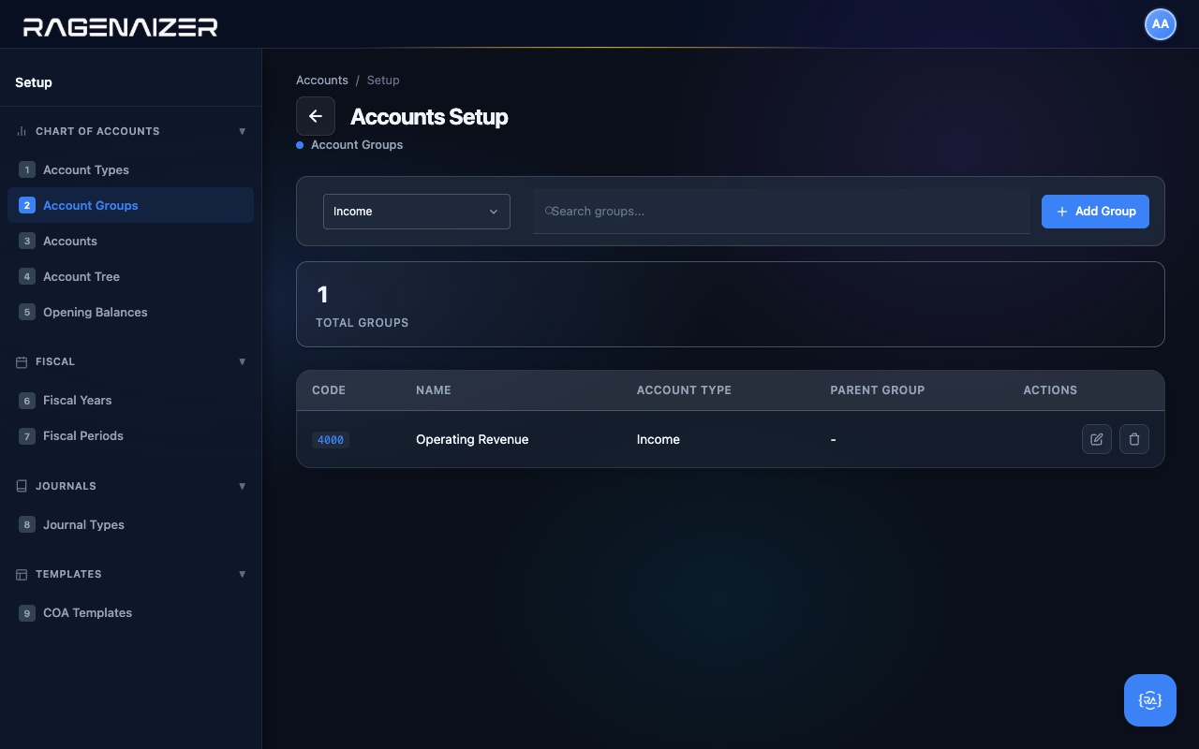1199x749 pixels.
Task: Click the Income cell in the row
Action: tap(659, 439)
